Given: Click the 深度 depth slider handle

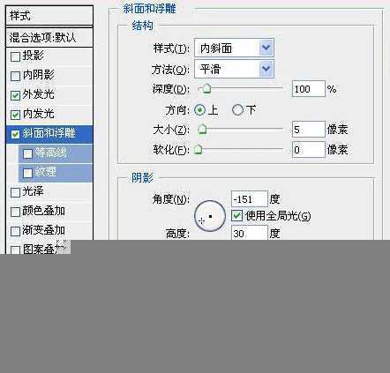Looking at the screenshot, I should (x=206, y=88).
